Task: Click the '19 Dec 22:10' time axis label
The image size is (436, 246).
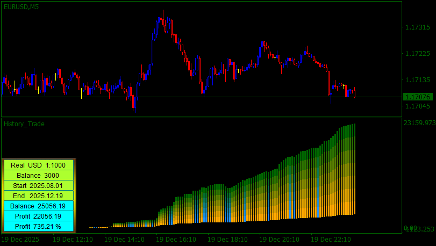Action: [x=331, y=240]
